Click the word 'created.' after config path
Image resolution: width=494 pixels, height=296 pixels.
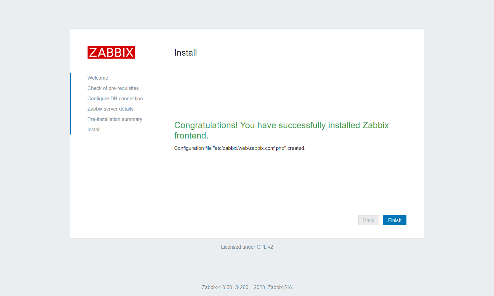click(296, 148)
